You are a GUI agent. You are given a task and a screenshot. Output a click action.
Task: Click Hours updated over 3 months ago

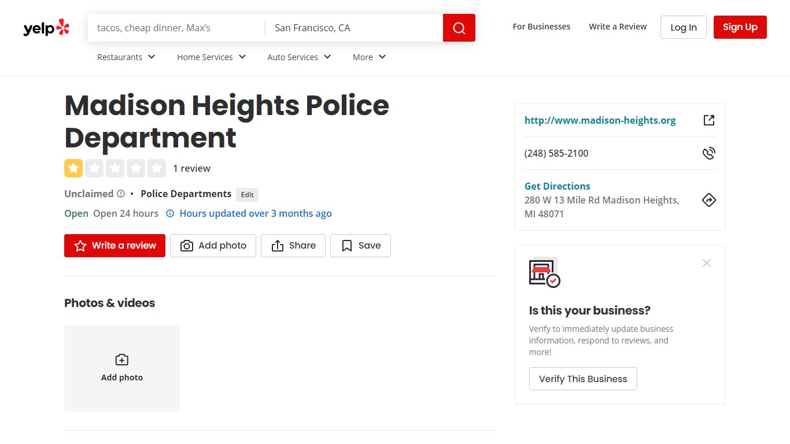click(x=256, y=213)
